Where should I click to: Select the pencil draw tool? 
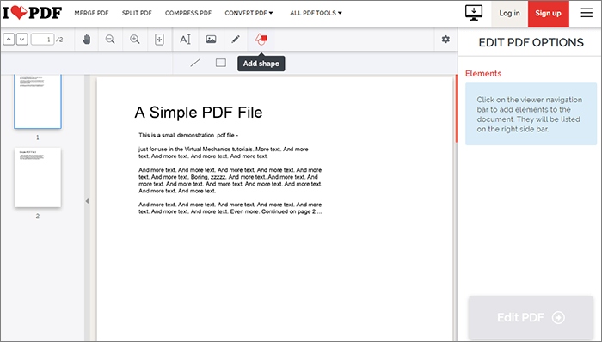point(236,40)
